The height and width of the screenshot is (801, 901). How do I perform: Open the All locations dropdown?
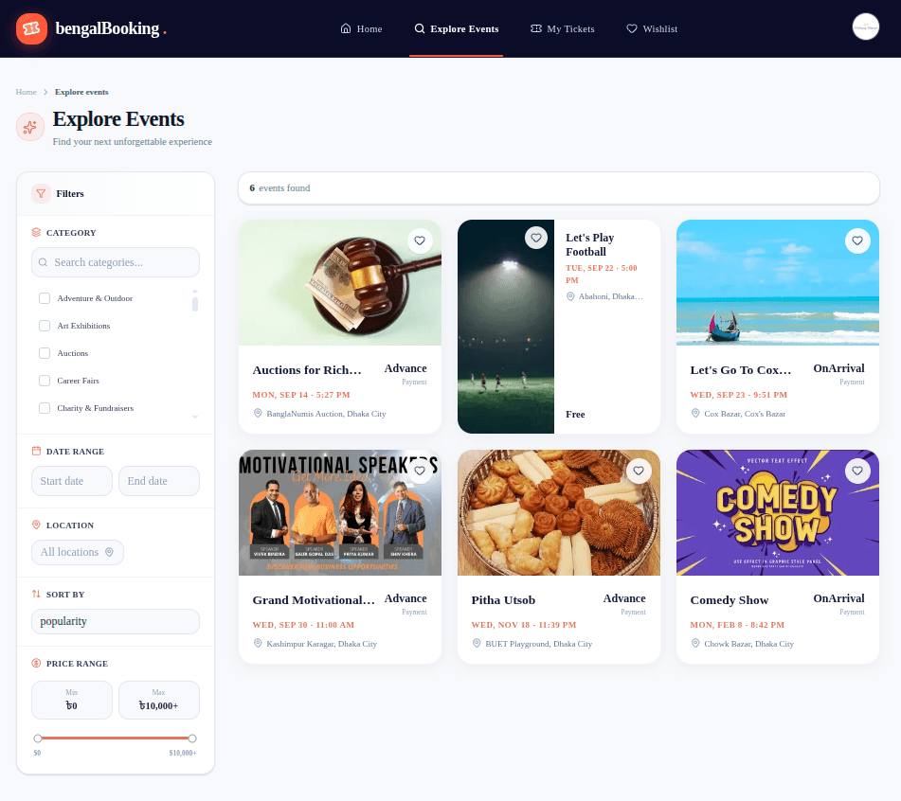tap(78, 552)
